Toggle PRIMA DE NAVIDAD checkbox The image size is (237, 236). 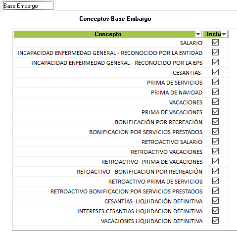click(215, 92)
